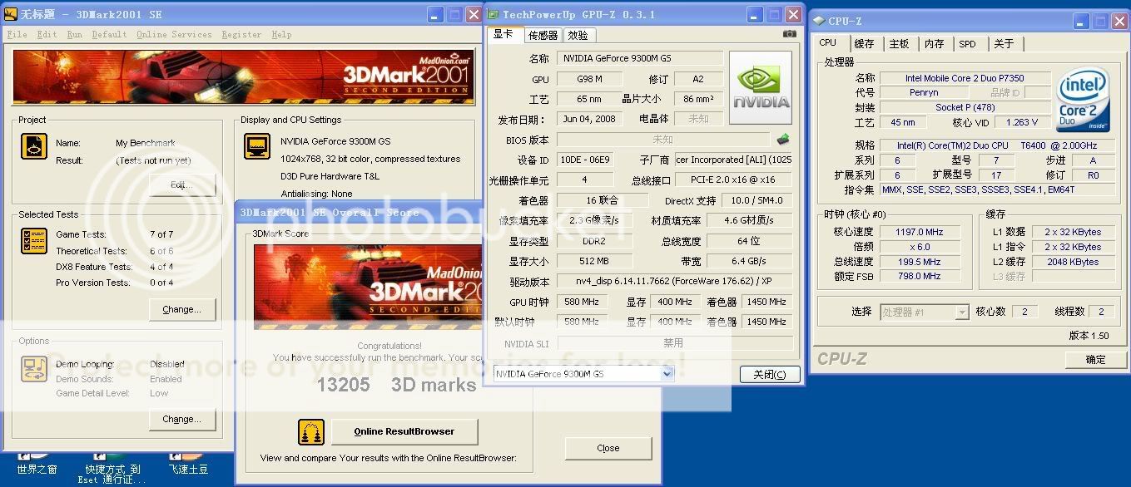Click the 封装 value Socket P (478)
1131x487 pixels.
[x=965, y=107]
